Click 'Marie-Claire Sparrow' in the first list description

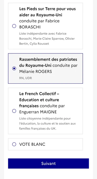49,39
